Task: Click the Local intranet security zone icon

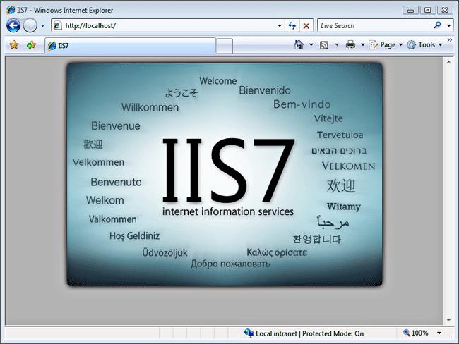Action: click(x=249, y=333)
